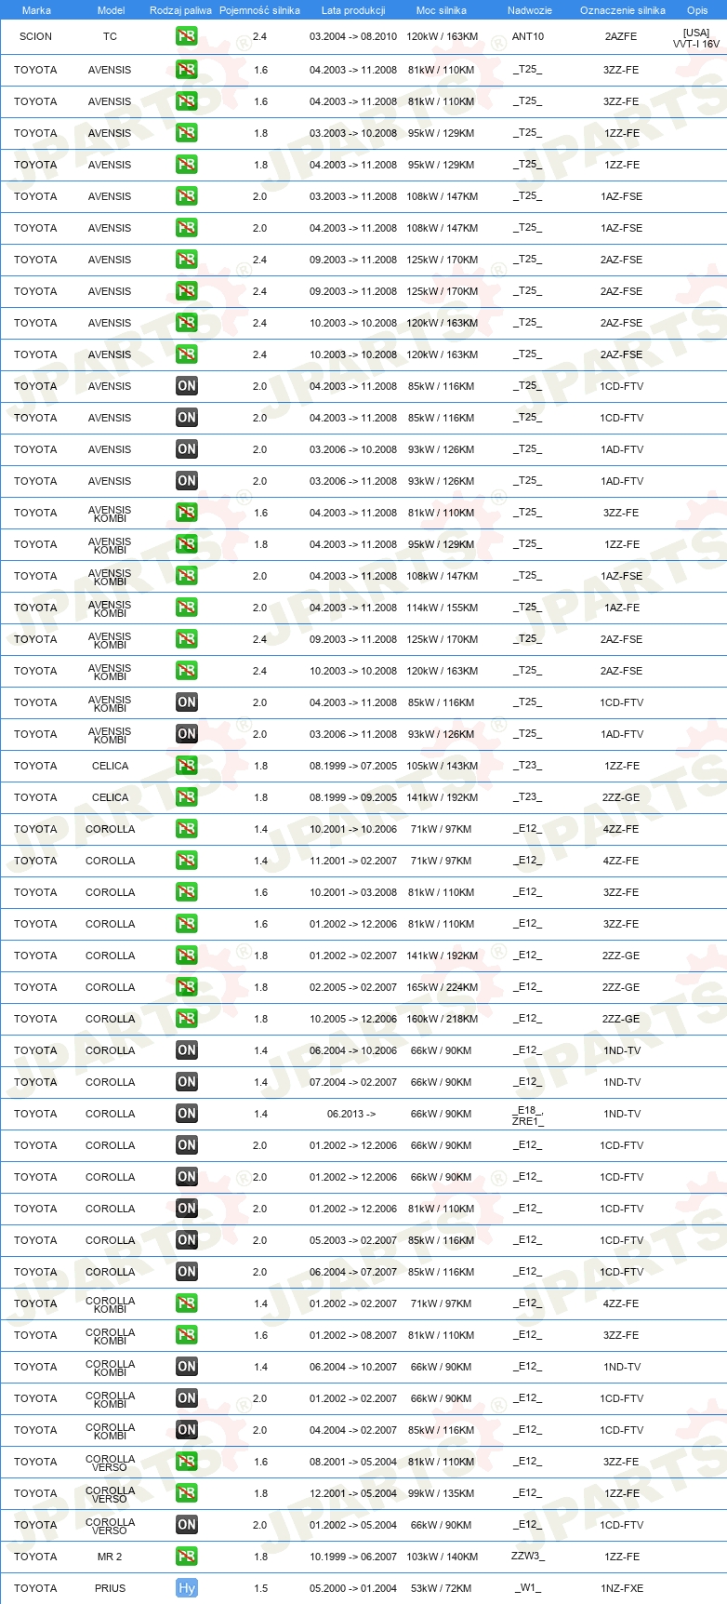727x1604 pixels.
Task: Click the petrol icon in the SCION TC row
Action: [187, 36]
